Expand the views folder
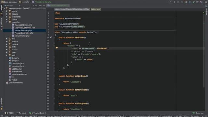The width and height of the screenshot is (208, 117). point(7,52)
